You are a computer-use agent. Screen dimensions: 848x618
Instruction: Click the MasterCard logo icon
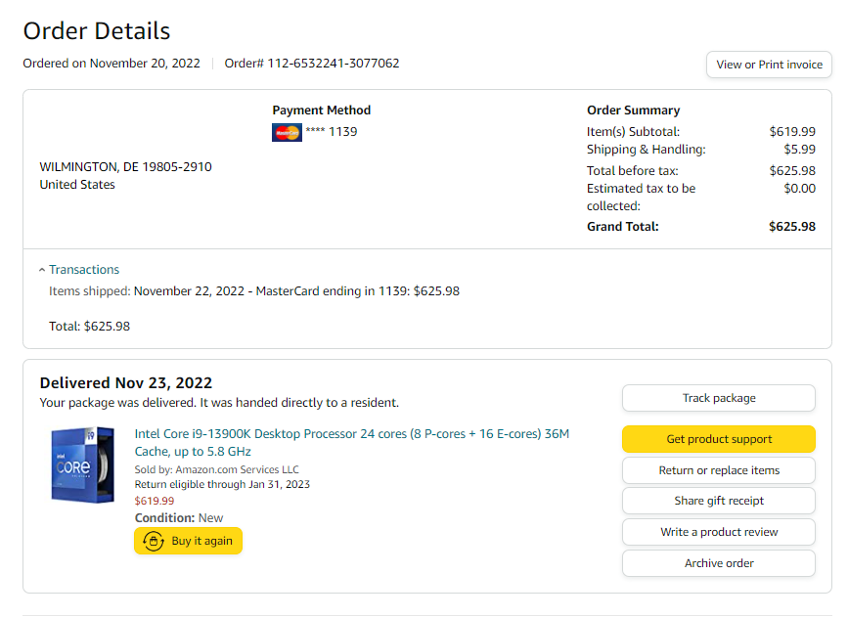point(287,132)
